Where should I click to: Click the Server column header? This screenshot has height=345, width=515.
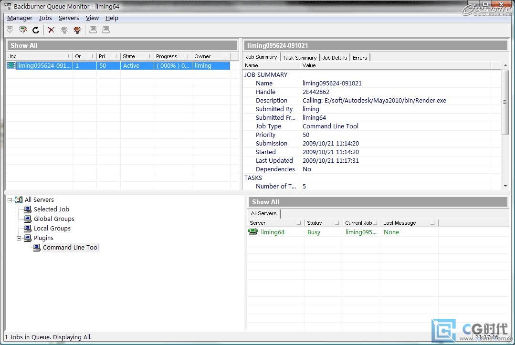(276, 223)
